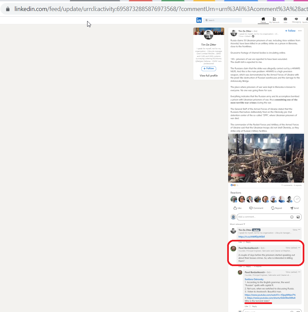The height and width of the screenshot is (312, 308).
Task: Attach a photo in Add a comment box
Action: point(298,217)
